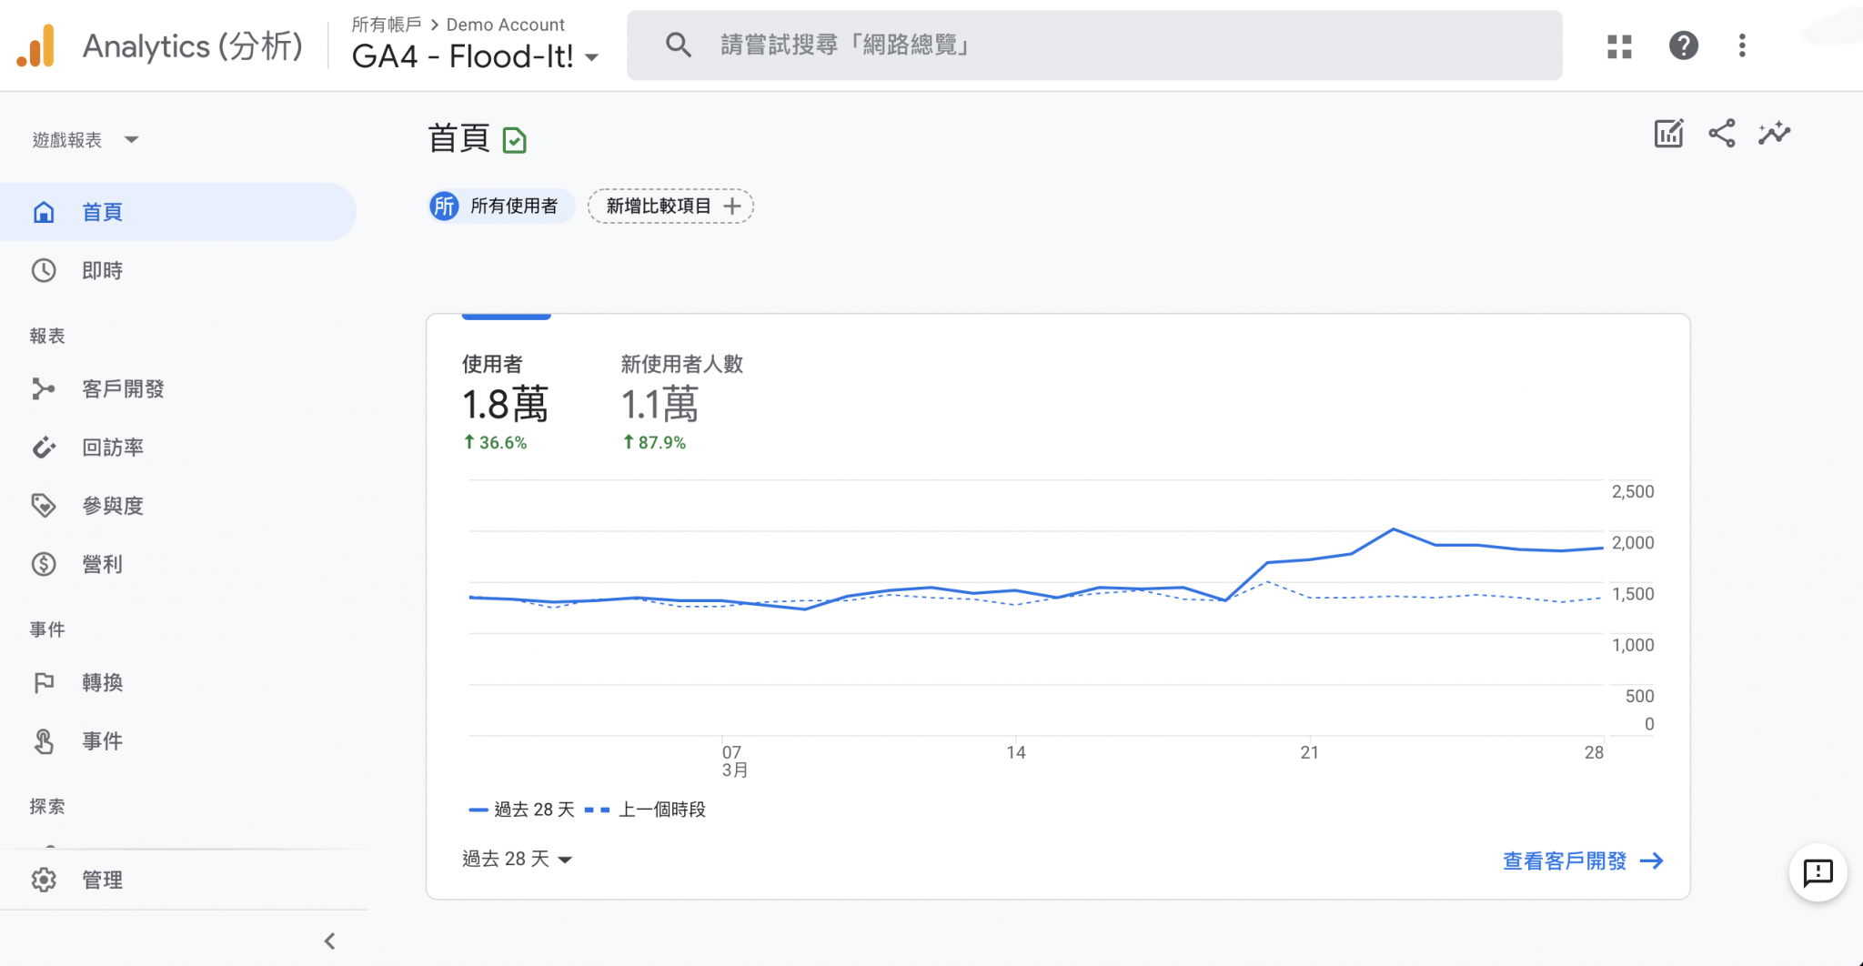
Task: Click the 新增比較項目 button
Action: click(670, 206)
